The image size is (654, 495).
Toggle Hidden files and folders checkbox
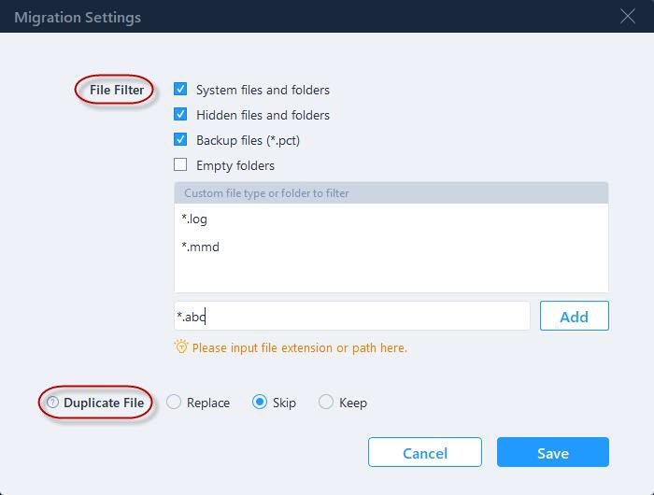click(180, 115)
